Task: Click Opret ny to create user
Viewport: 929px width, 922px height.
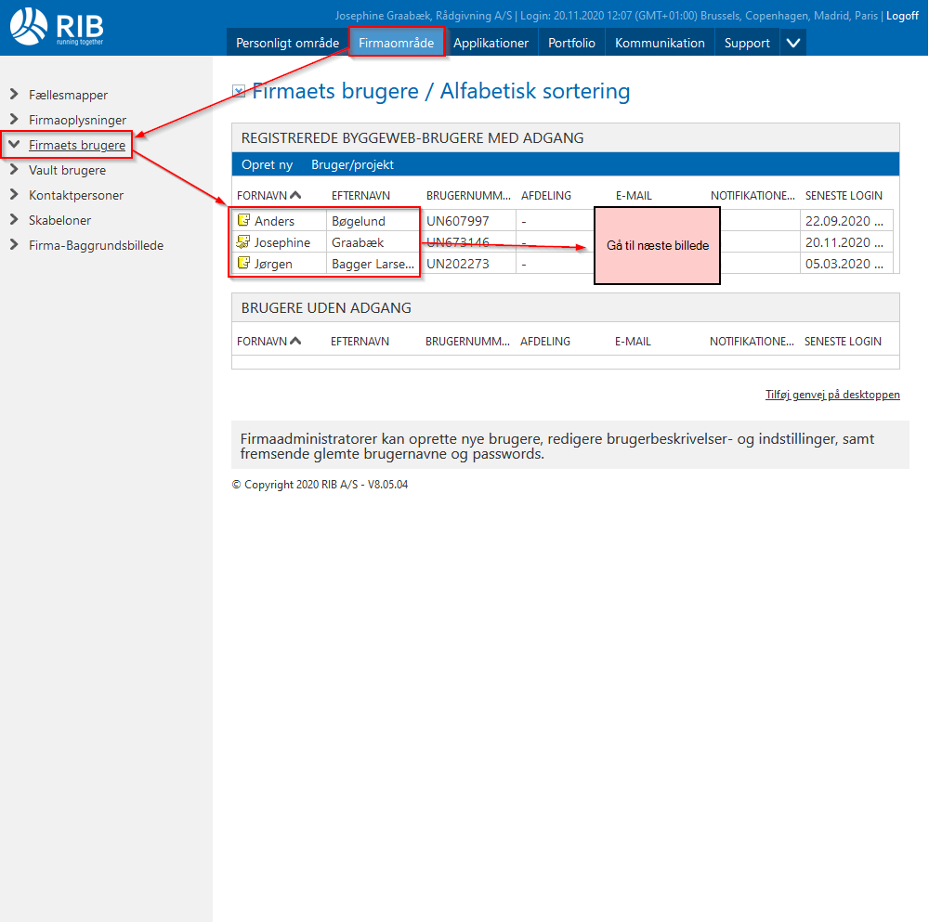Action: click(x=267, y=164)
